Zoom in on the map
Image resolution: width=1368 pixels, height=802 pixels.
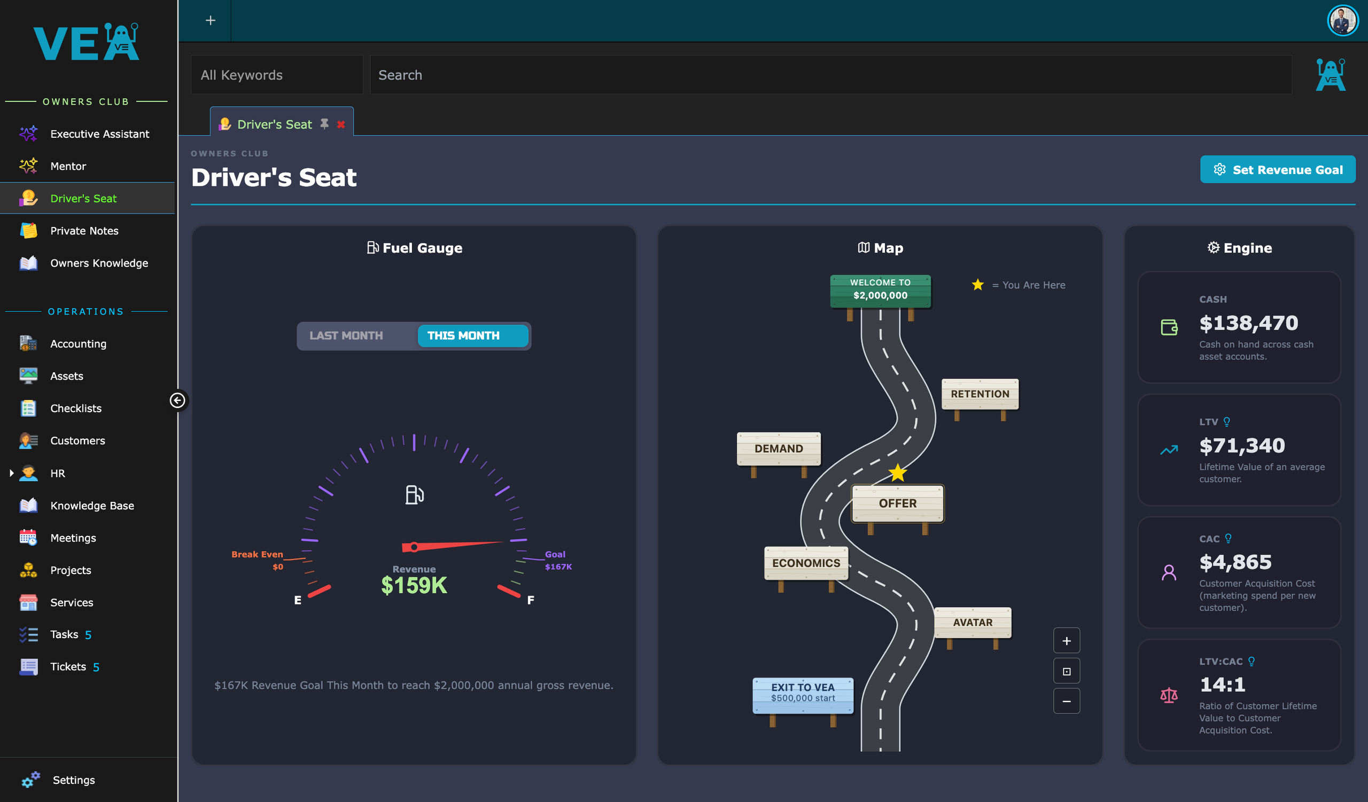pos(1066,641)
